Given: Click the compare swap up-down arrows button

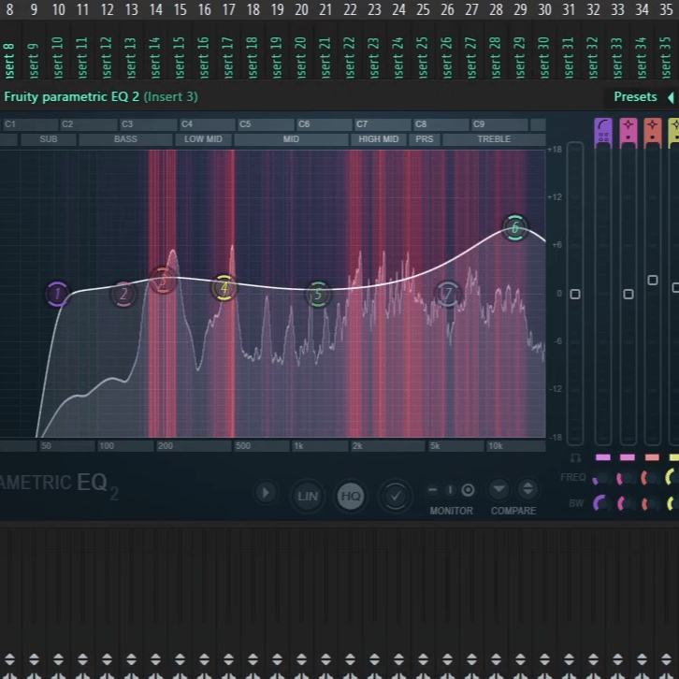Looking at the screenshot, I should tap(527, 490).
